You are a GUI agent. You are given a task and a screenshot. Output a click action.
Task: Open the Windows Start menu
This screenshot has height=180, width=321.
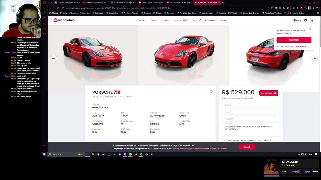pyautogui.click(x=44, y=154)
